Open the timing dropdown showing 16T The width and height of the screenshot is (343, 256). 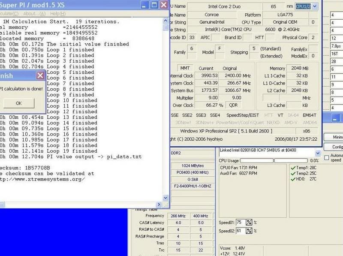click(x=337, y=54)
